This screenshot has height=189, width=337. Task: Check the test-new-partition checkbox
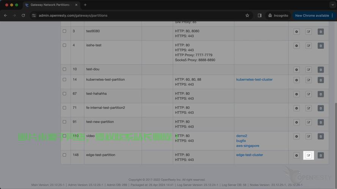coord(64,122)
